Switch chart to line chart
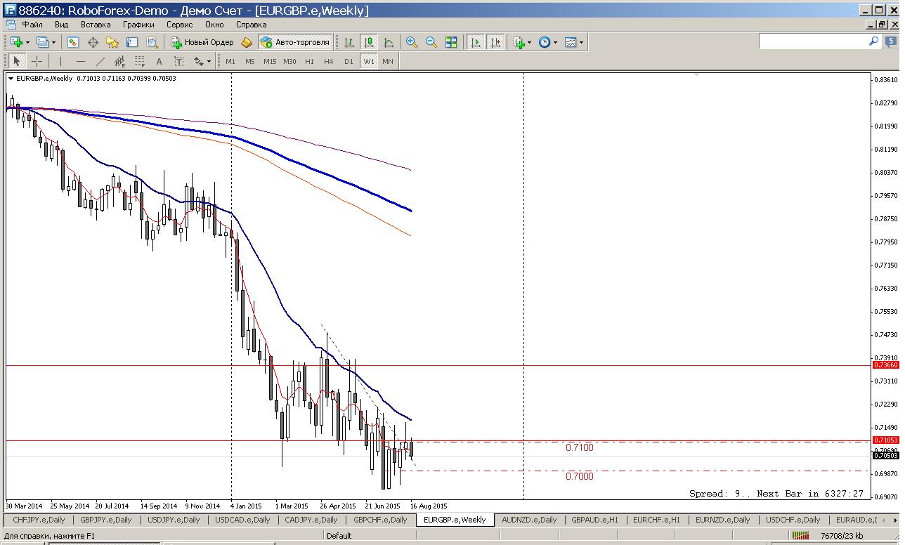 (x=389, y=42)
